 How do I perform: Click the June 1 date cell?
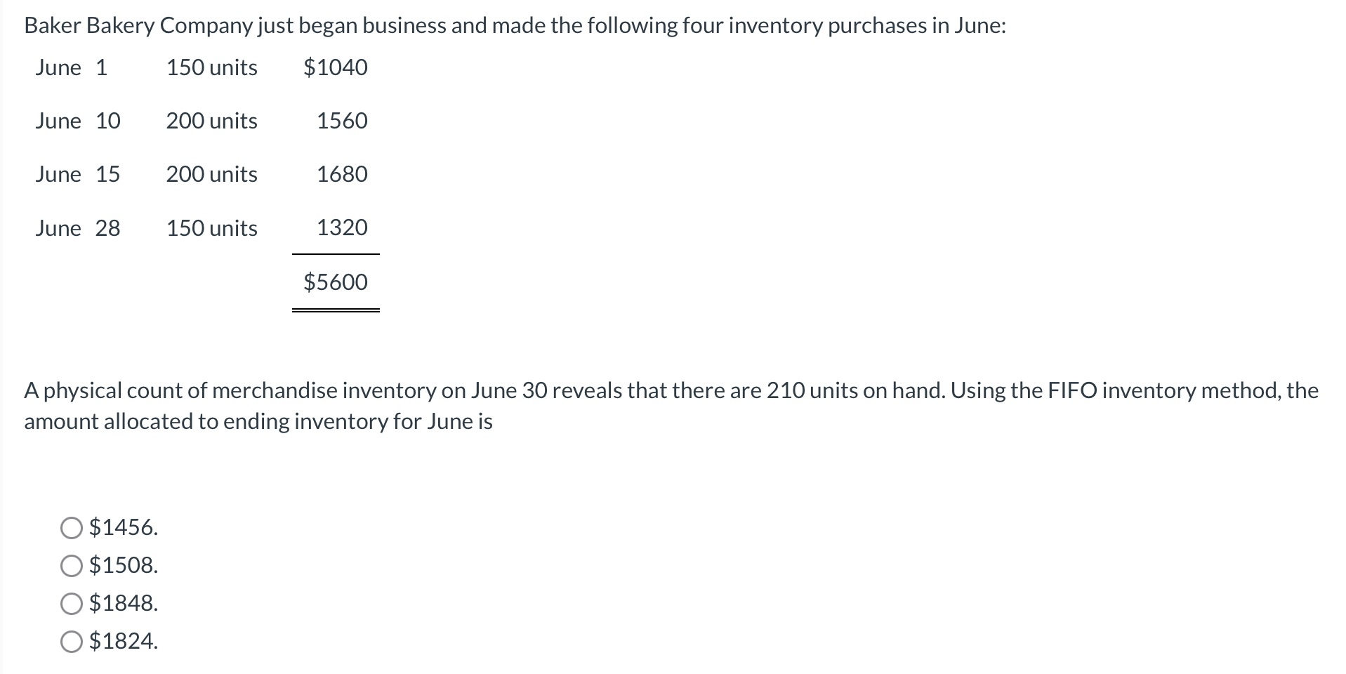72,67
